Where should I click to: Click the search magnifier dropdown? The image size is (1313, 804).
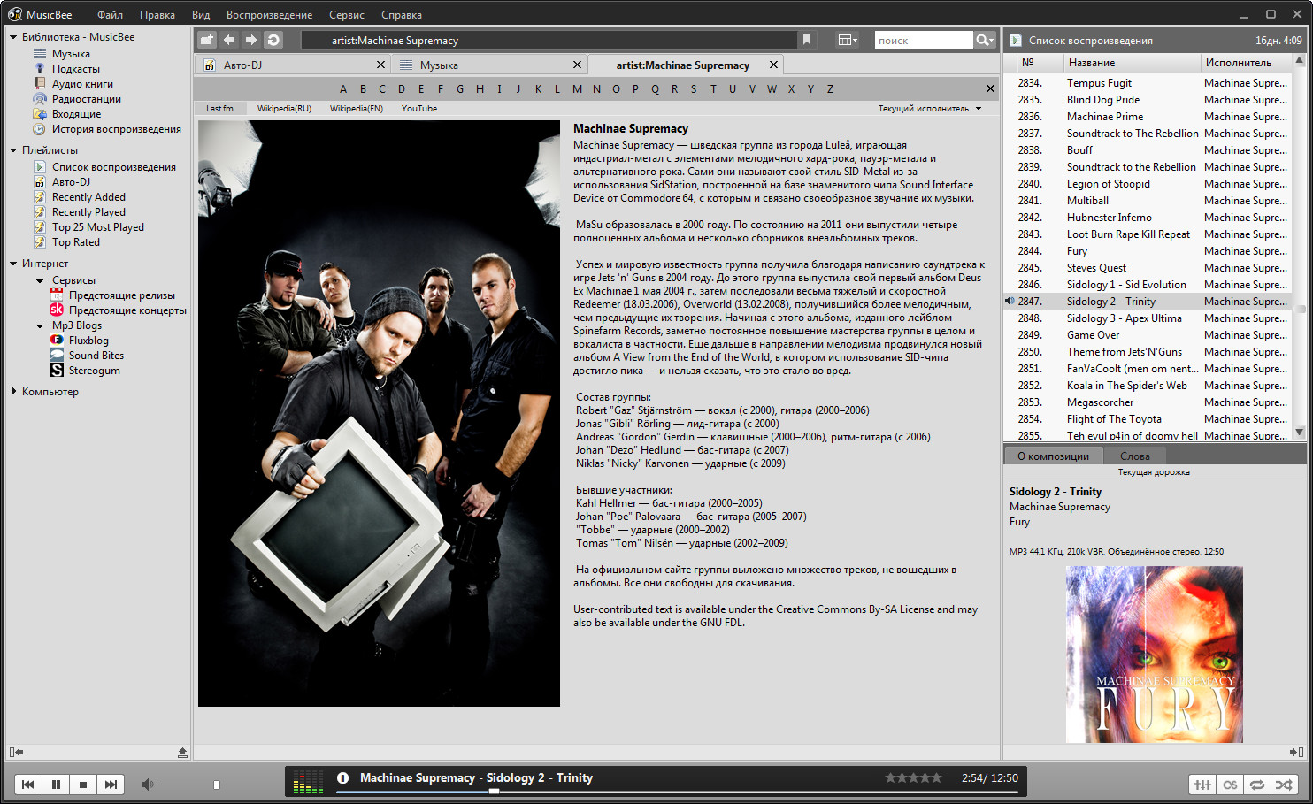985,40
